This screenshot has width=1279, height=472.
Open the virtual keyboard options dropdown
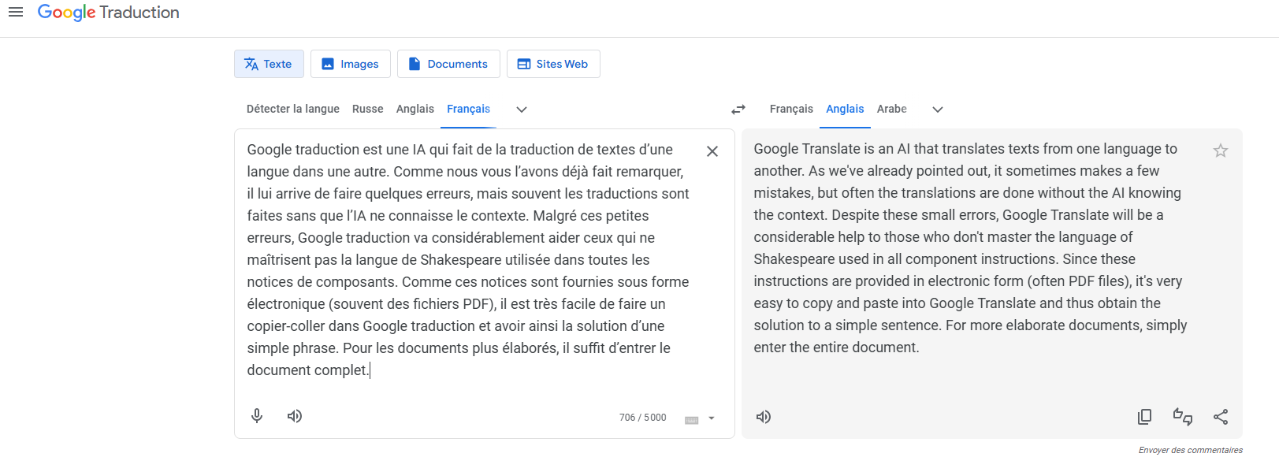712,418
